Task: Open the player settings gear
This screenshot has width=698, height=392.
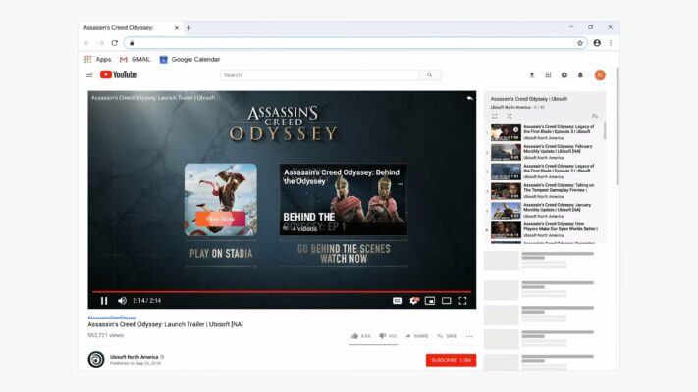Action: pyautogui.click(x=414, y=301)
